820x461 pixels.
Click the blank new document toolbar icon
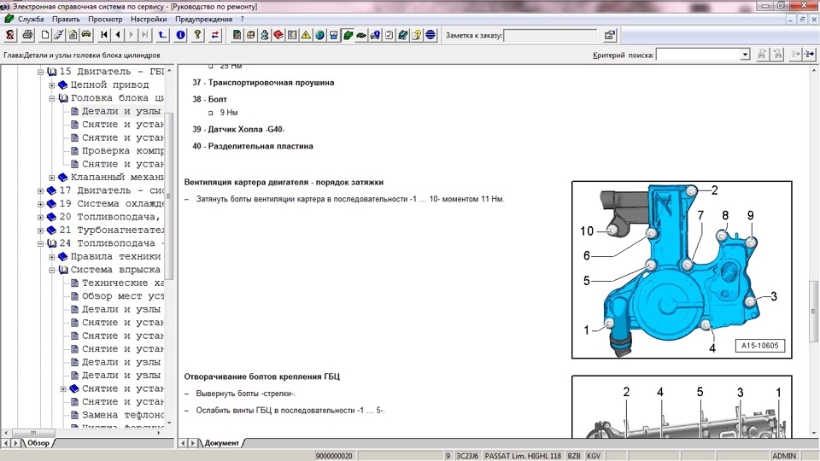point(45,35)
